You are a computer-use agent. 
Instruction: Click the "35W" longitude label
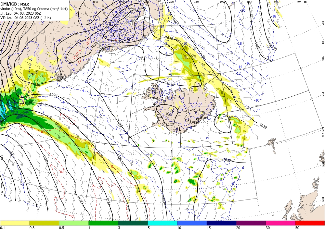(x=95, y=2)
